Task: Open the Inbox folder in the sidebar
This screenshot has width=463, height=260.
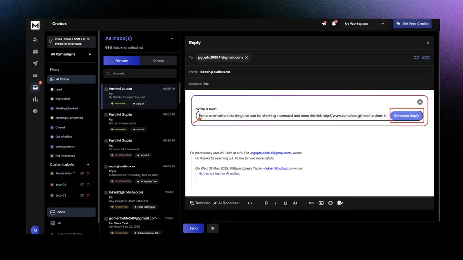Action: point(71,212)
